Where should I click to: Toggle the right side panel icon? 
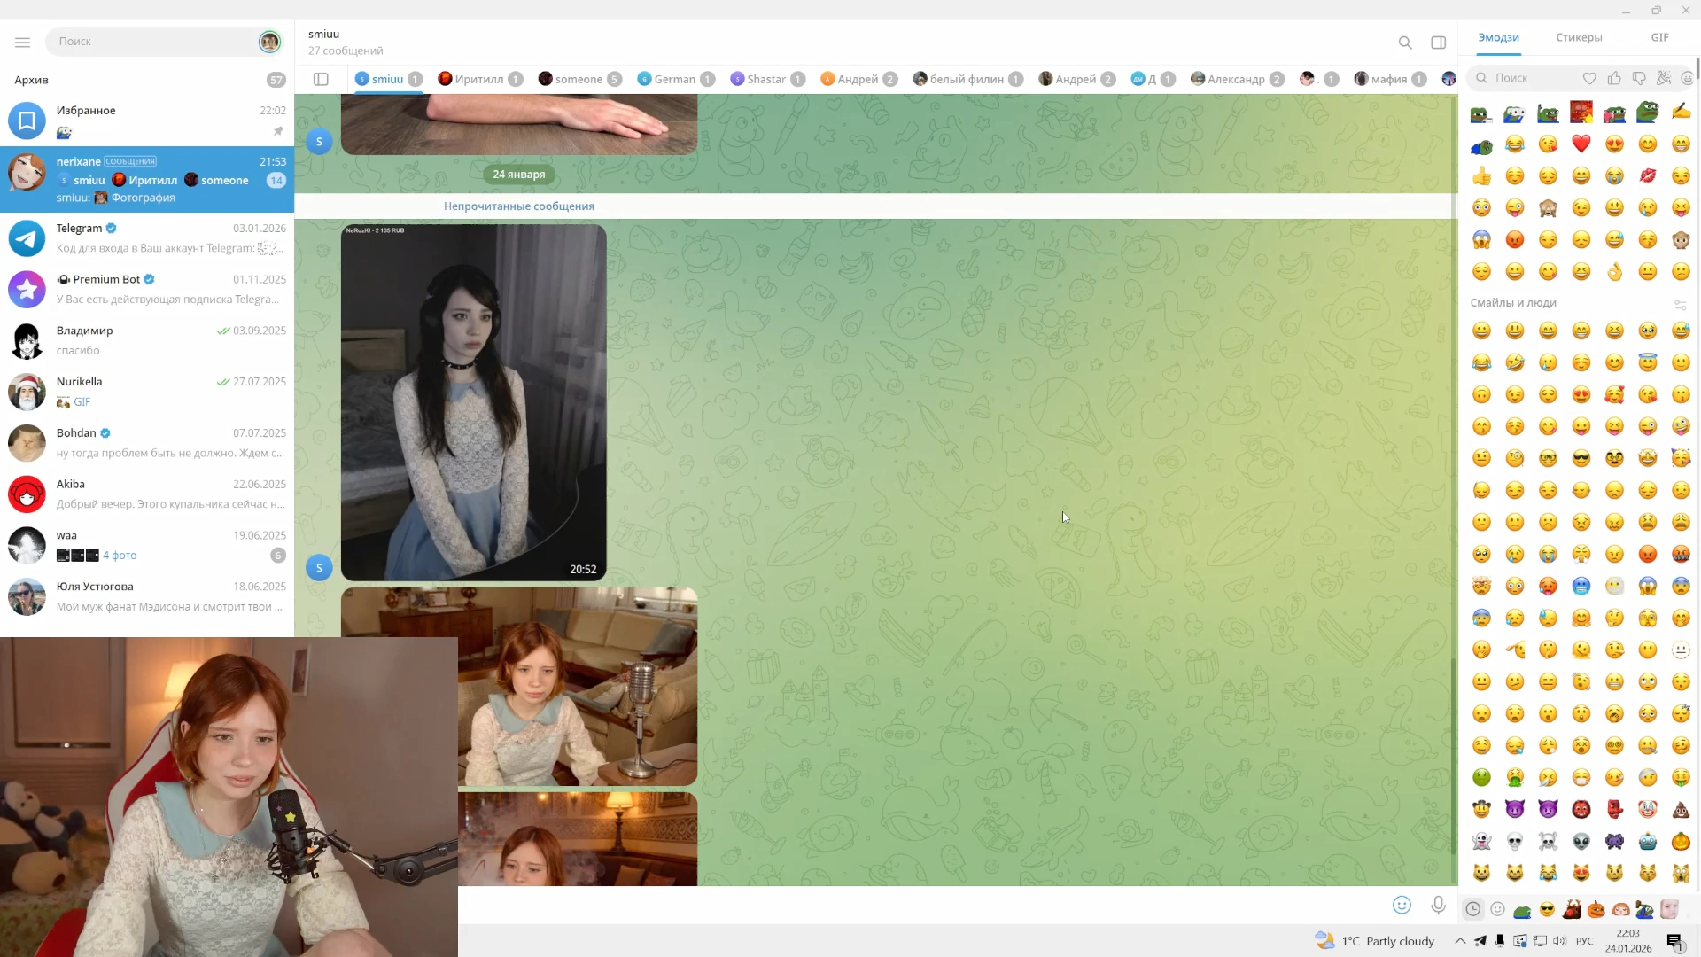click(x=1438, y=43)
